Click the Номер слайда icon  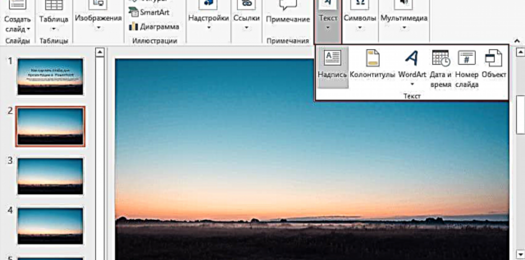[467, 59]
